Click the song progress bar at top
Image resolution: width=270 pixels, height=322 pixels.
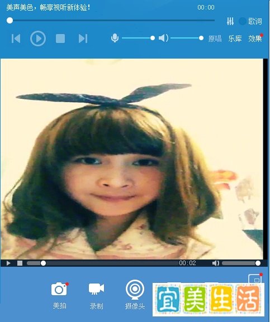tap(111, 20)
